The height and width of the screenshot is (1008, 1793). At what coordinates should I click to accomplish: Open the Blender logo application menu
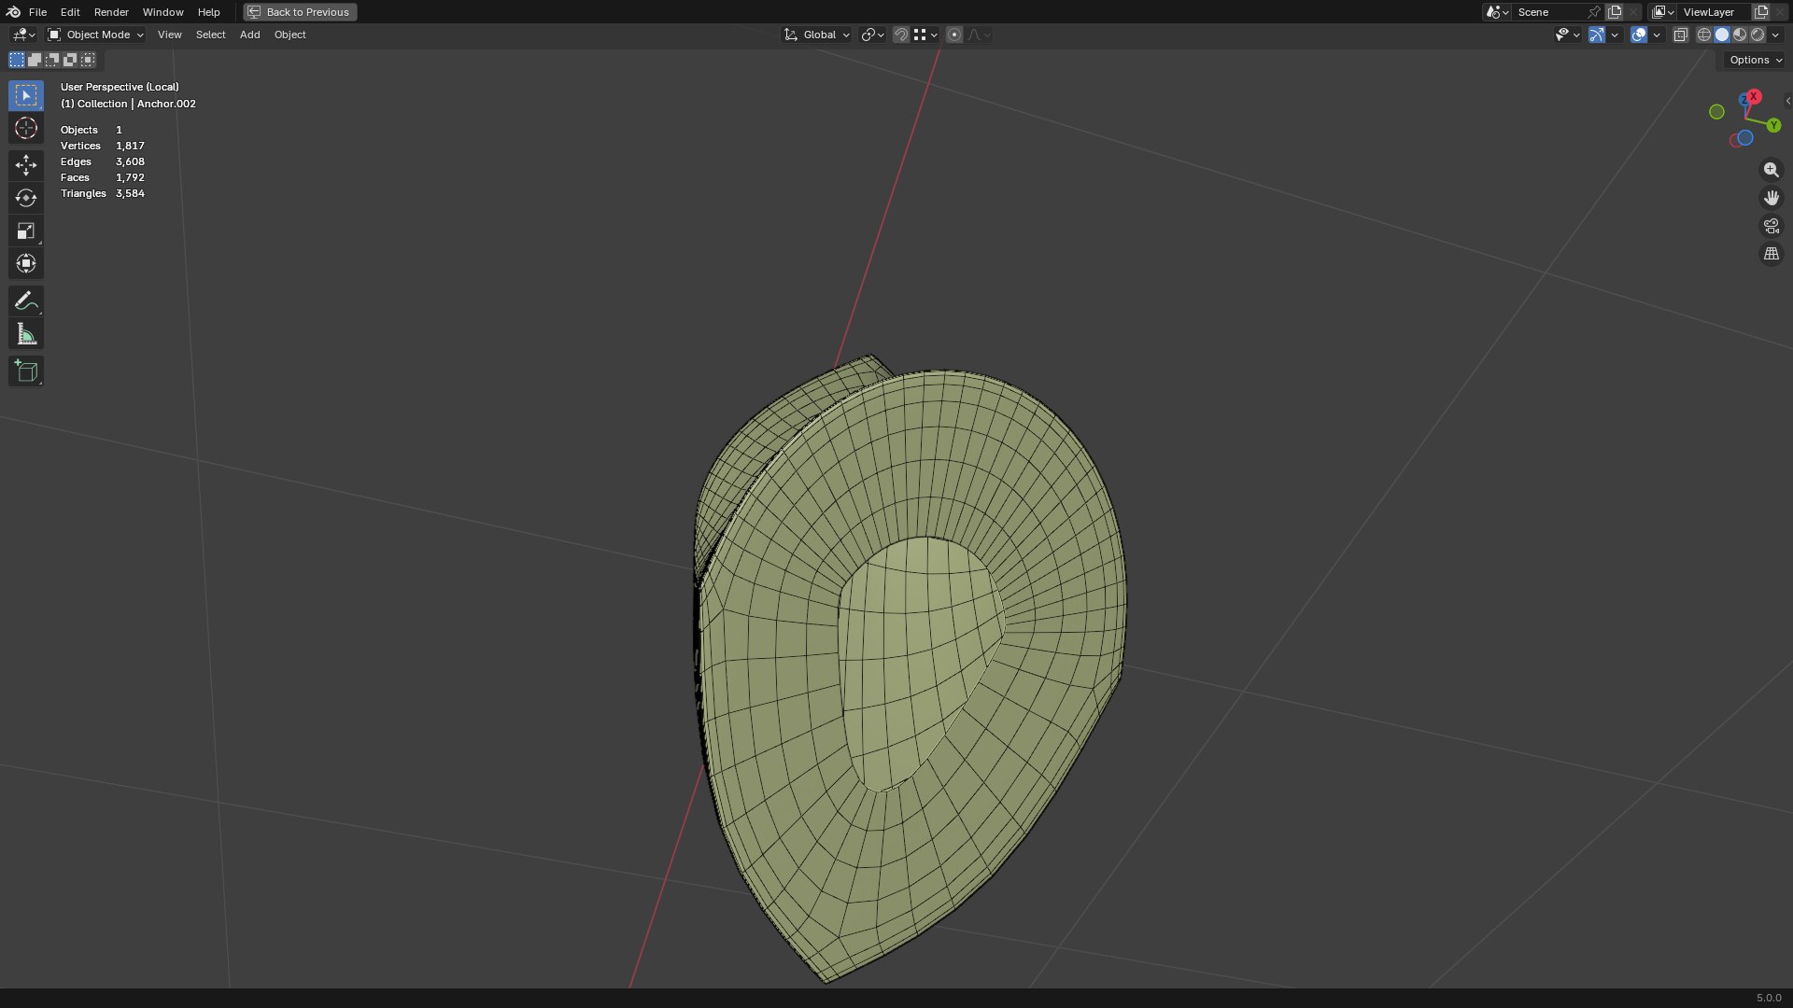(13, 12)
